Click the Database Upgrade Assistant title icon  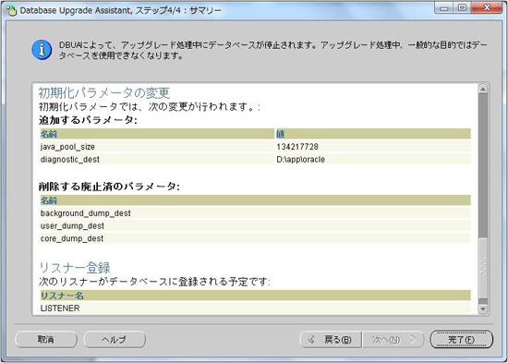click(12, 10)
